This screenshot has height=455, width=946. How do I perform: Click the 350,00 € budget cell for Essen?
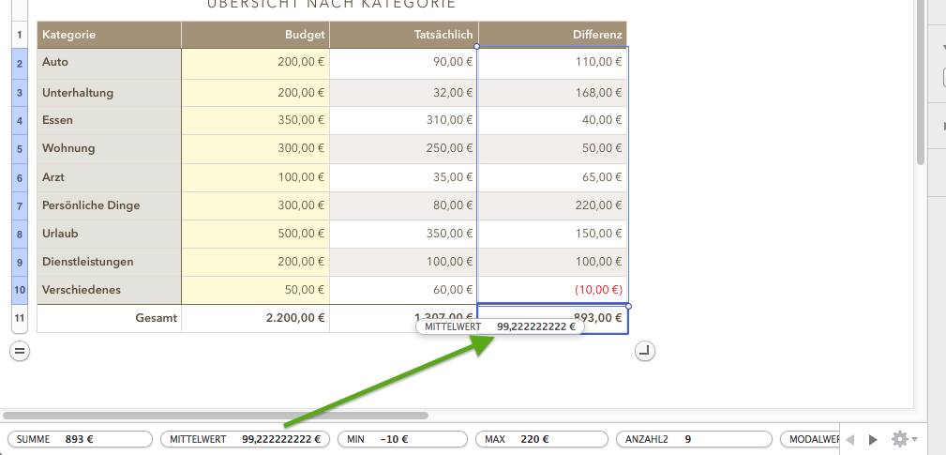(255, 121)
